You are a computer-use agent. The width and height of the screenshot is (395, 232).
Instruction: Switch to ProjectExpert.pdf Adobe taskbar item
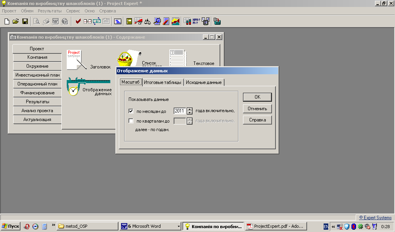275,226
